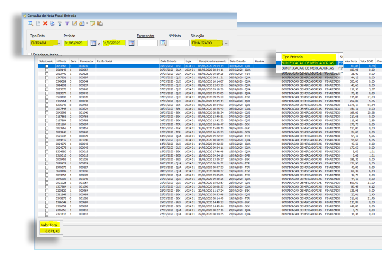
Task: Click nota number 0545275
Action: [x=61, y=198]
